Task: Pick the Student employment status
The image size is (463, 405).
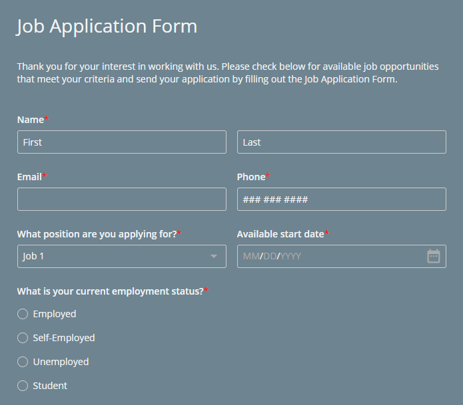Action: [23, 386]
